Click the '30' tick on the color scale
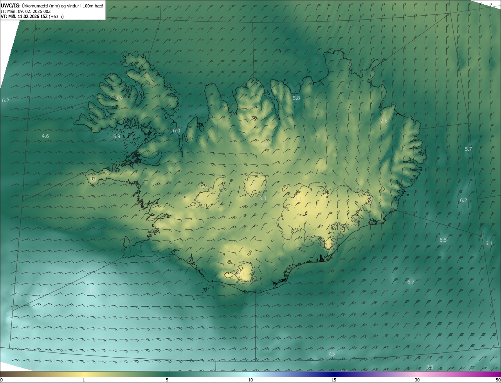Image resolution: width=501 pixels, height=383 pixels. pos(417,380)
